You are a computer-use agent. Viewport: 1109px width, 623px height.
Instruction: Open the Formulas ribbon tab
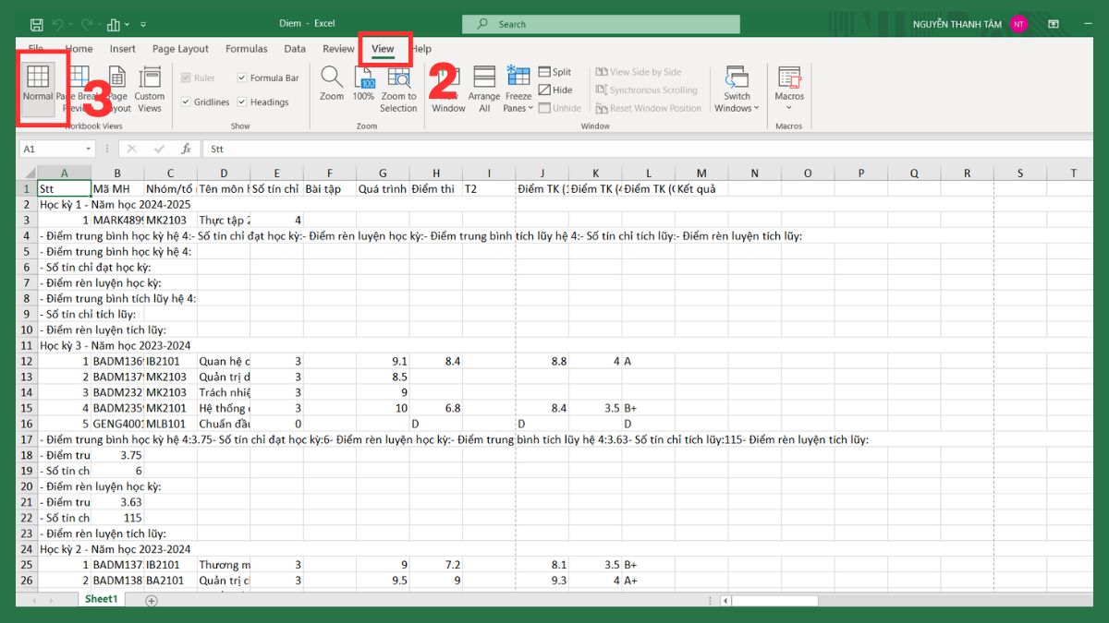point(246,48)
